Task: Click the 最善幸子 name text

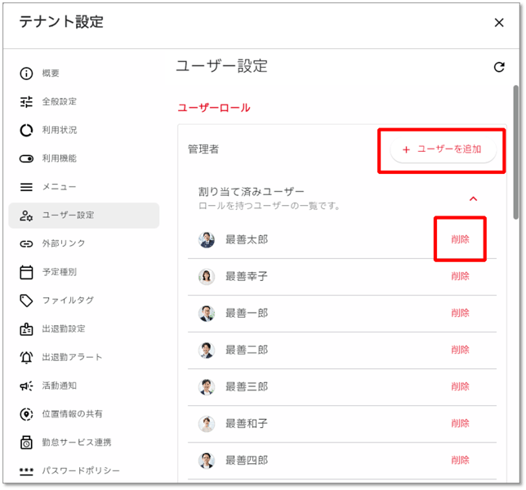Action: click(x=247, y=276)
